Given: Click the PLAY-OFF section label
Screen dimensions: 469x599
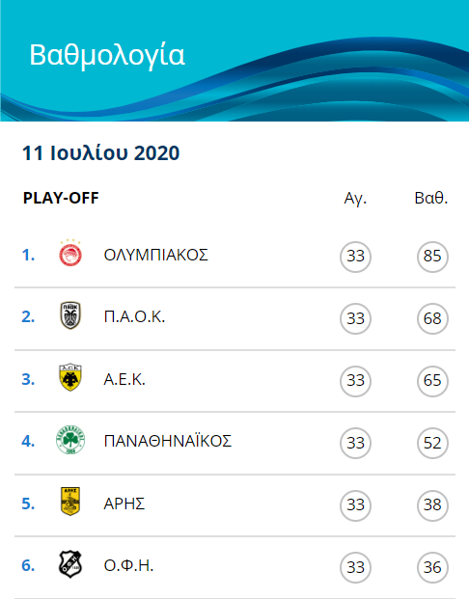Looking at the screenshot, I should tap(61, 198).
